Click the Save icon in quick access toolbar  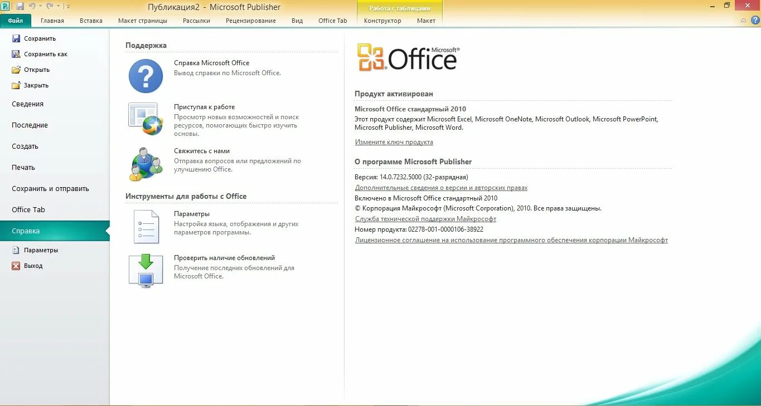[x=20, y=6]
